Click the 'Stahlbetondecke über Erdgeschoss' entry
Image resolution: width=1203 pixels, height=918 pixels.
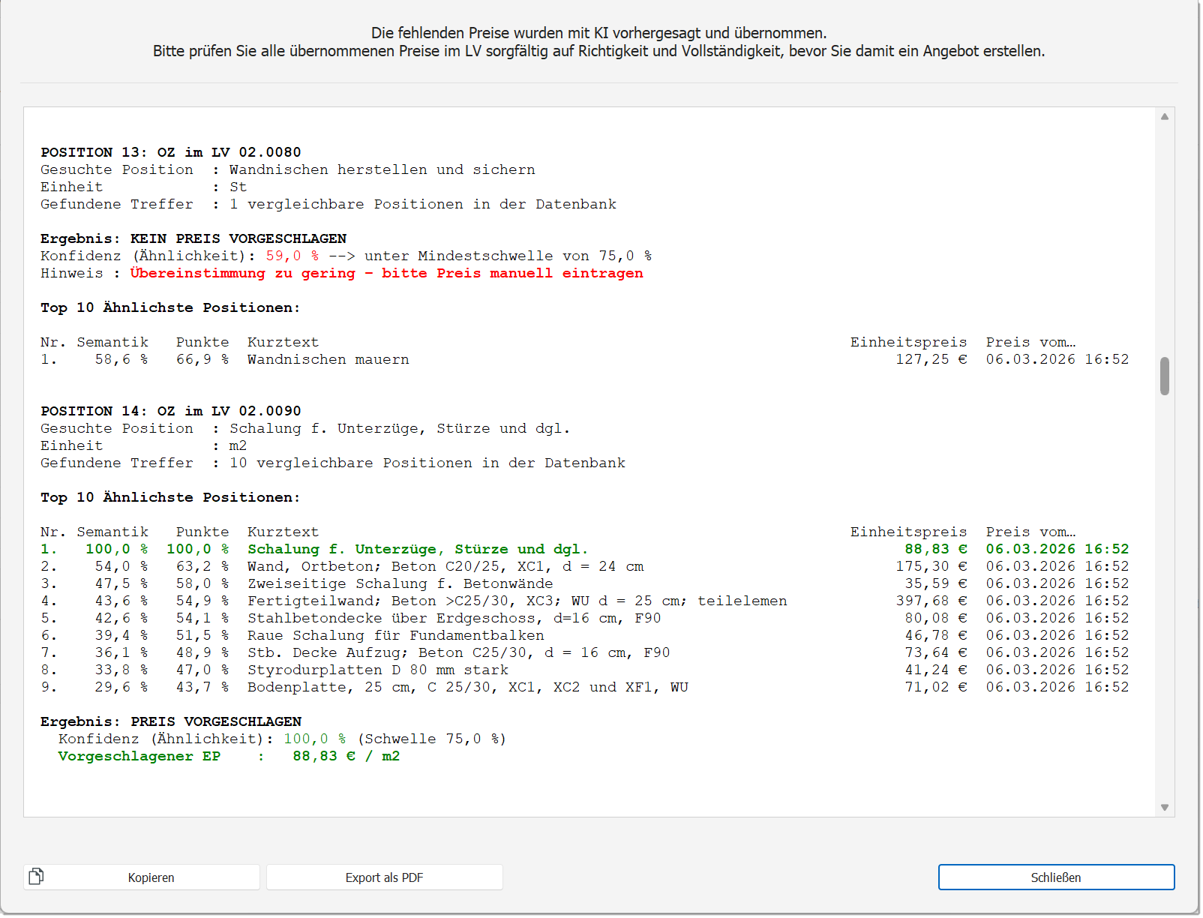454,618
